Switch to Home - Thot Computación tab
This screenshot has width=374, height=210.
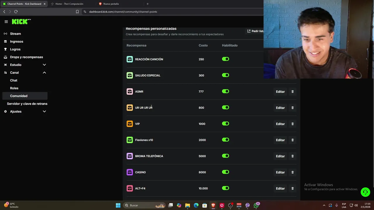(69, 4)
